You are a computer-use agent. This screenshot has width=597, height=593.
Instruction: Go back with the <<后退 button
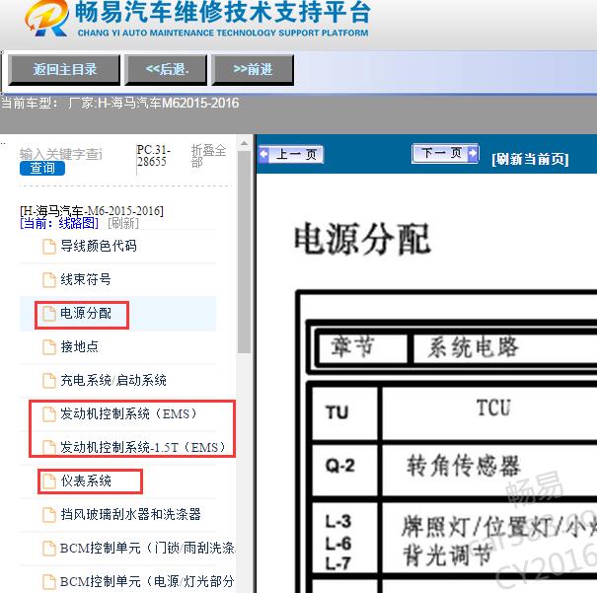pyautogui.click(x=167, y=70)
